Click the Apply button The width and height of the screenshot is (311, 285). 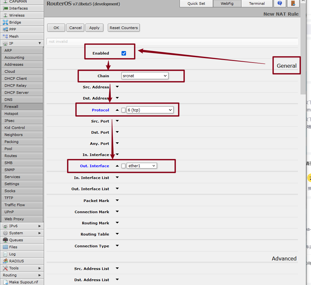click(94, 28)
